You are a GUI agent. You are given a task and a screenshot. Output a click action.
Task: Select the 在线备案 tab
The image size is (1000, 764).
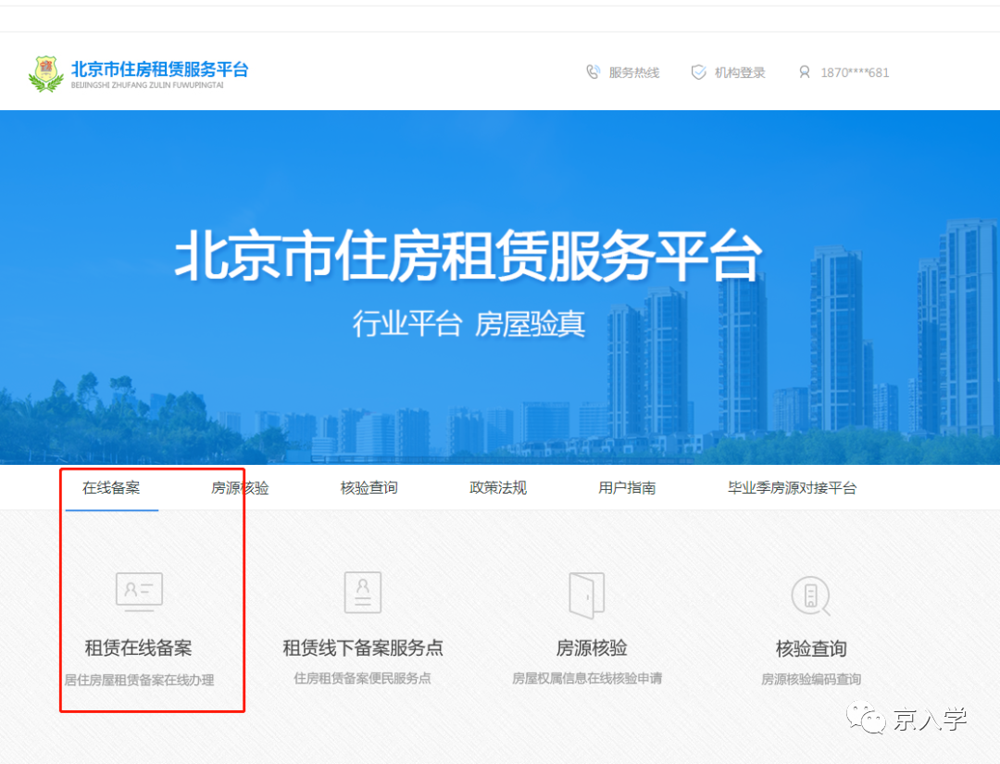(x=111, y=488)
